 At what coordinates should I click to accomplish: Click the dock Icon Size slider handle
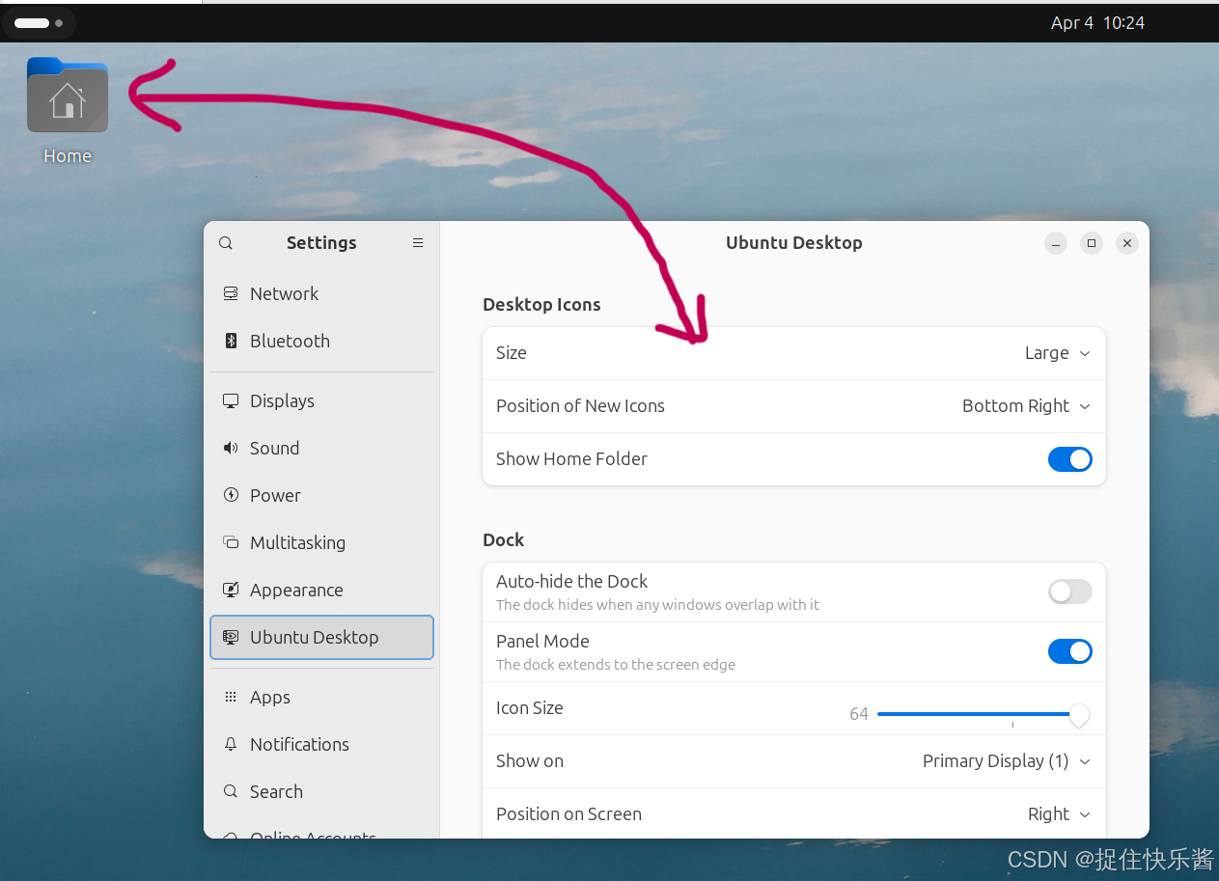(x=1079, y=715)
